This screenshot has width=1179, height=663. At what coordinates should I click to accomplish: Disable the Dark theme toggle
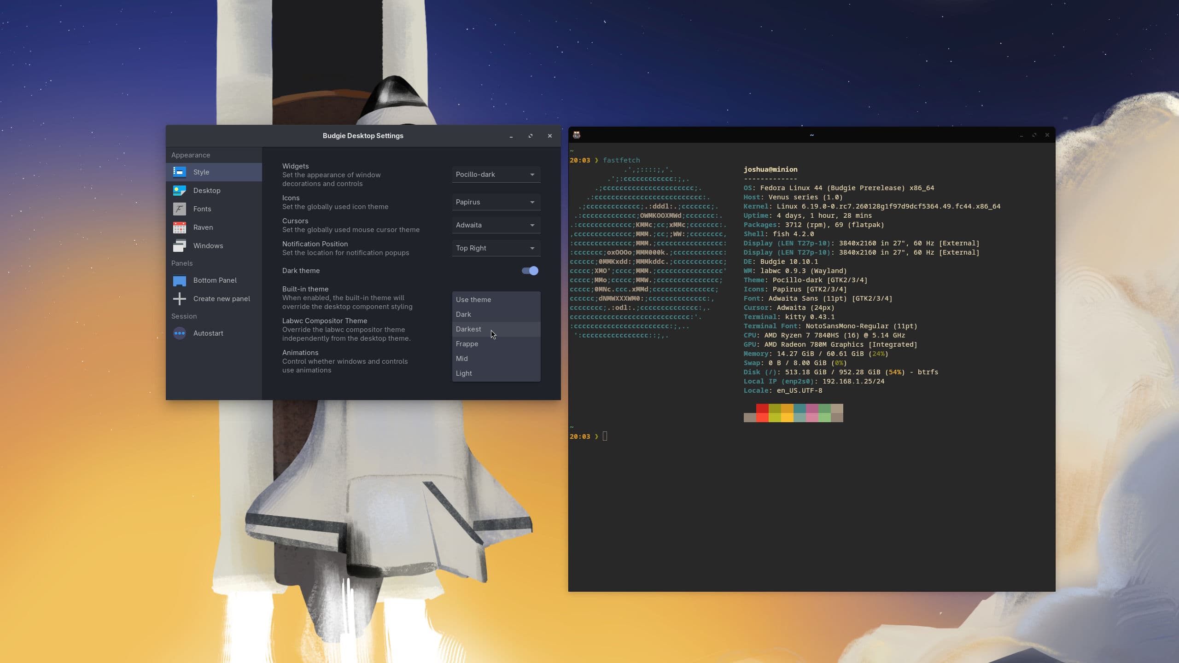(530, 271)
